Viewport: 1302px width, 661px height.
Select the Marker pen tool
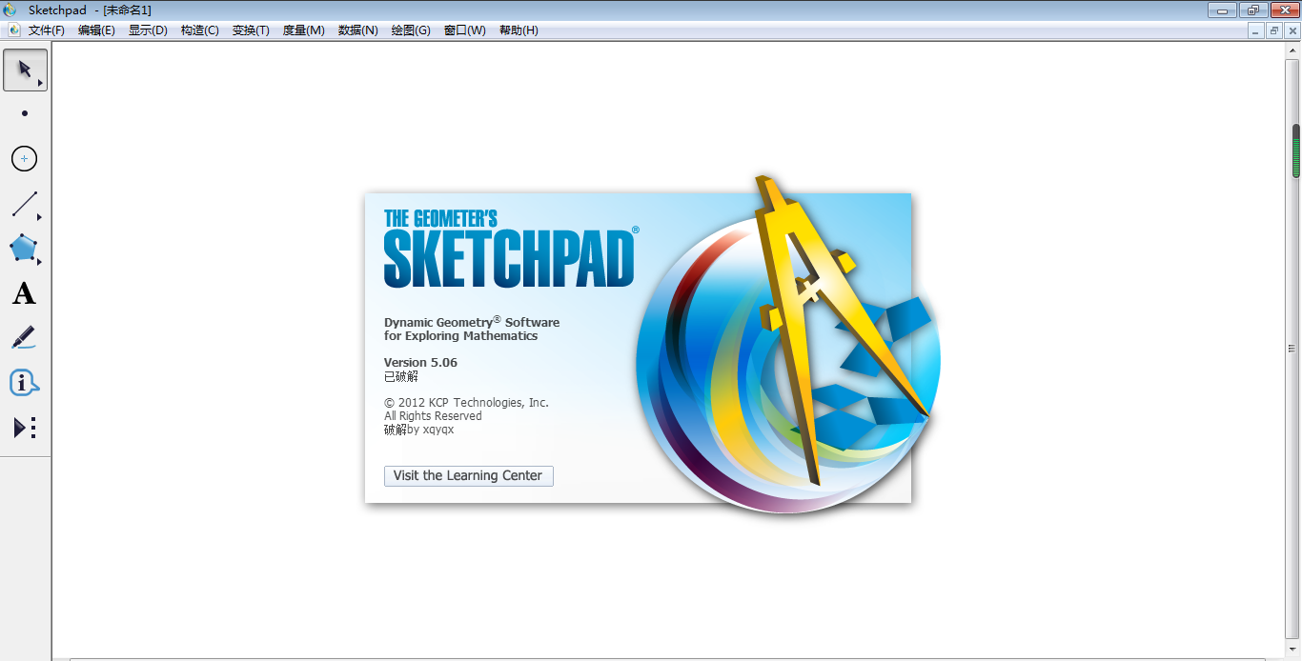tap(25, 338)
